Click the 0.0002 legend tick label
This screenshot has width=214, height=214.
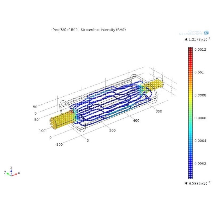pos(200,163)
